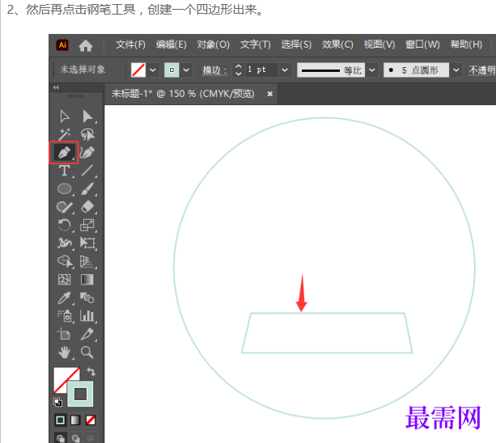Screen dimensions: 496x443
Task: Set Color mode button in toolbox
Action: [x=61, y=420]
